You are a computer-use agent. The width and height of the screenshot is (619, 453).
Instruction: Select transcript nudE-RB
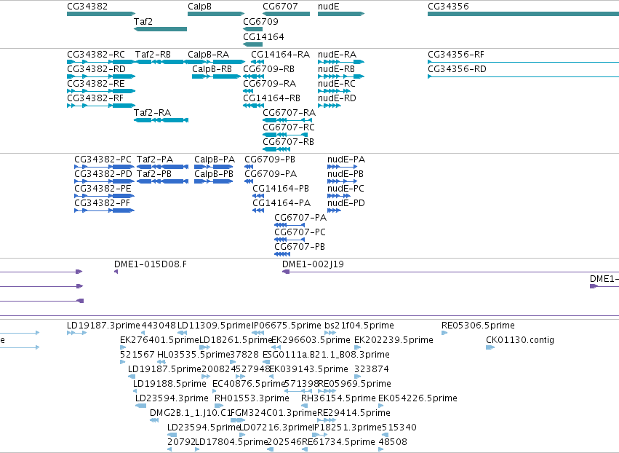[x=341, y=76]
